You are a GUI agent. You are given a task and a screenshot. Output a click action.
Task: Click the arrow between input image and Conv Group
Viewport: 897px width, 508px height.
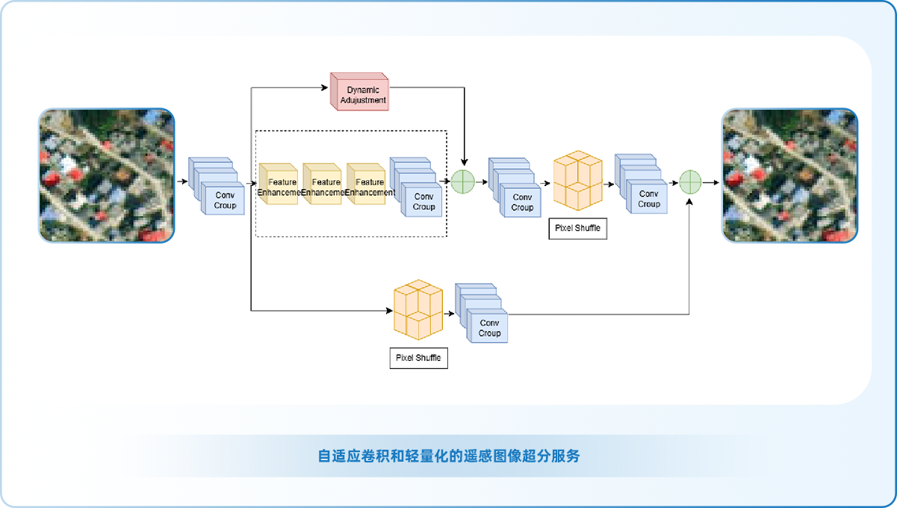[x=181, y=182]
